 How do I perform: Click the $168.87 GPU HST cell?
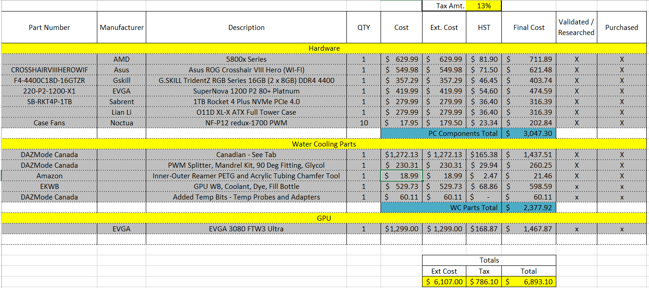[483, 229]
